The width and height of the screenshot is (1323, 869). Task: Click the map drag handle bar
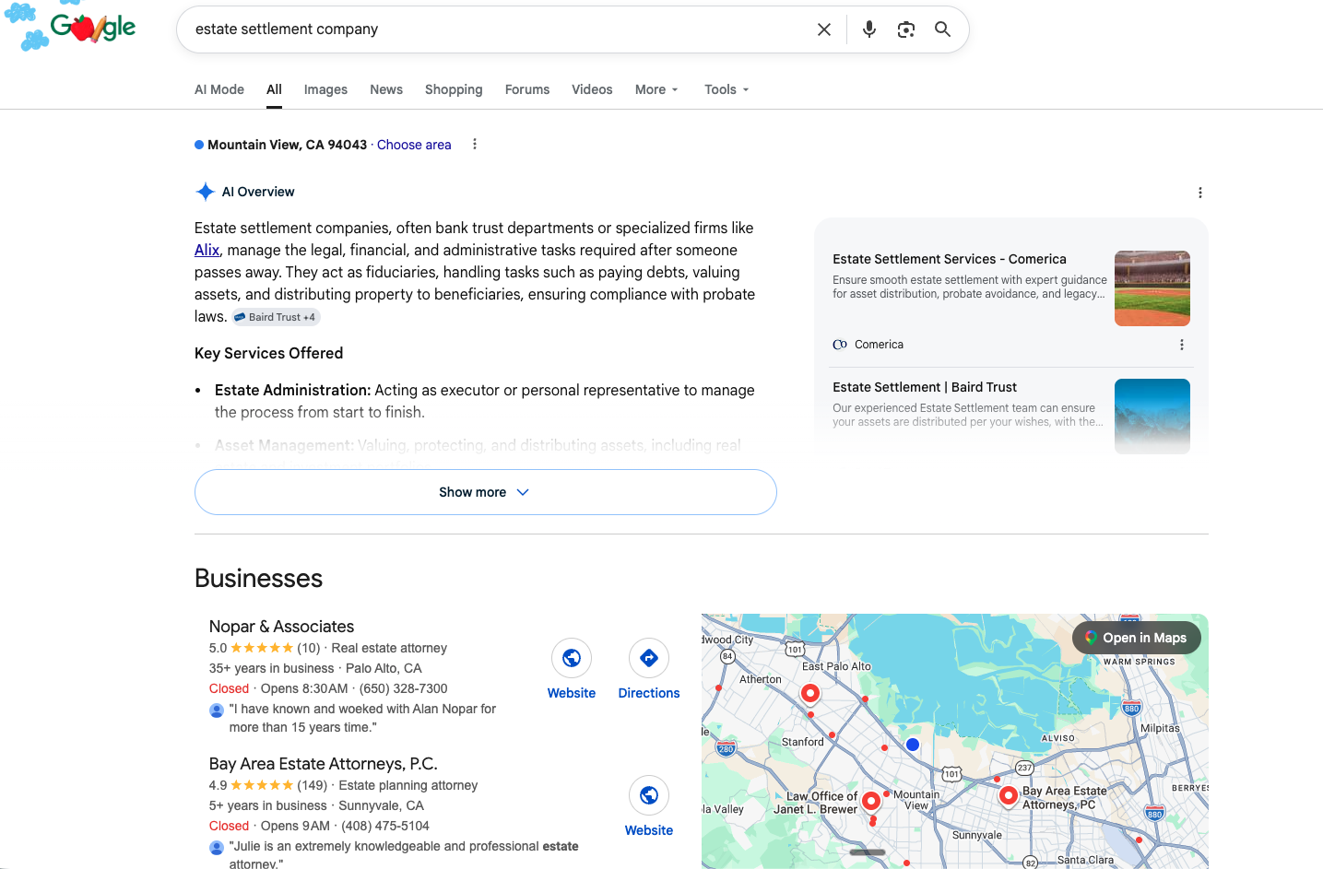pyautogui.click(x=868, y=852)
